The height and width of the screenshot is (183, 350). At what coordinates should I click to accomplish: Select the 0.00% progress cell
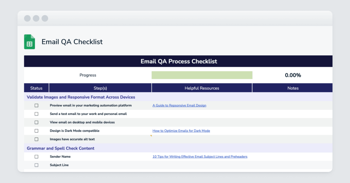pyautogui.click(x=293, y=75)
